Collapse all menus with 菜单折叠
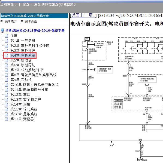This screenshot has height=163, width=163. tap(31, 21)
